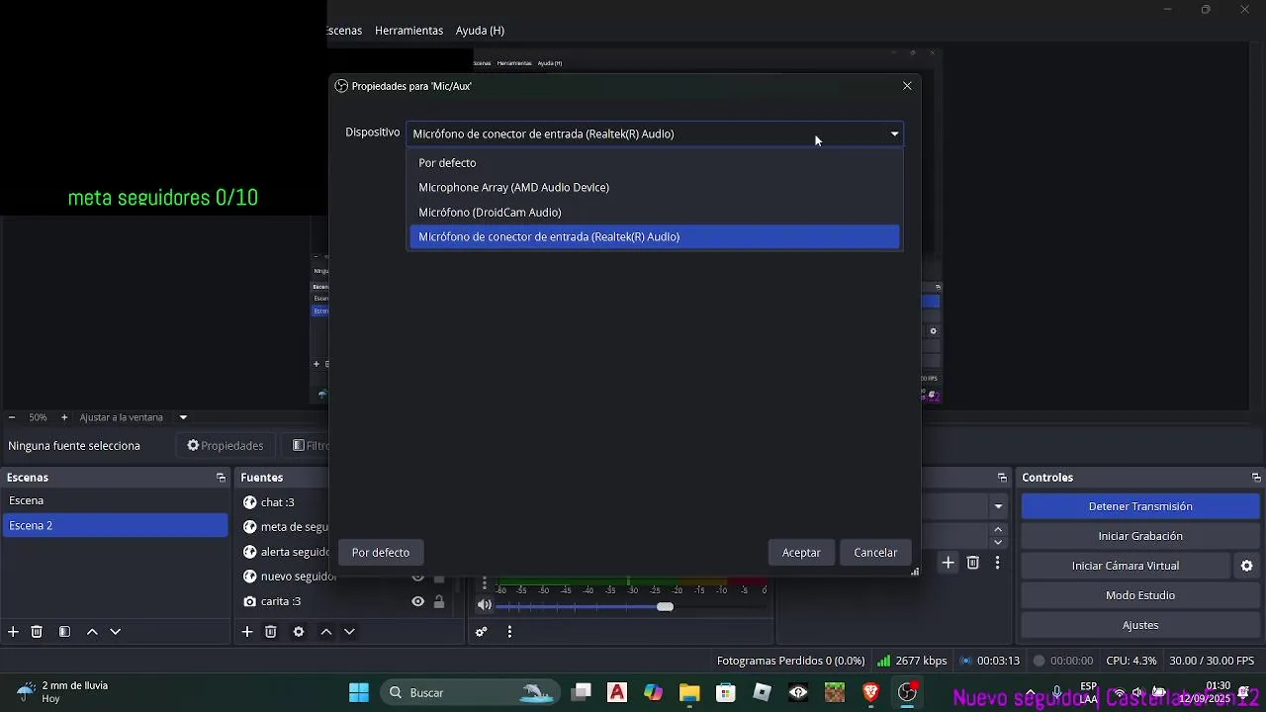Open the Dispositivo device dropdown
Viewport: 1266px width, 712px height.
(655, 133)
